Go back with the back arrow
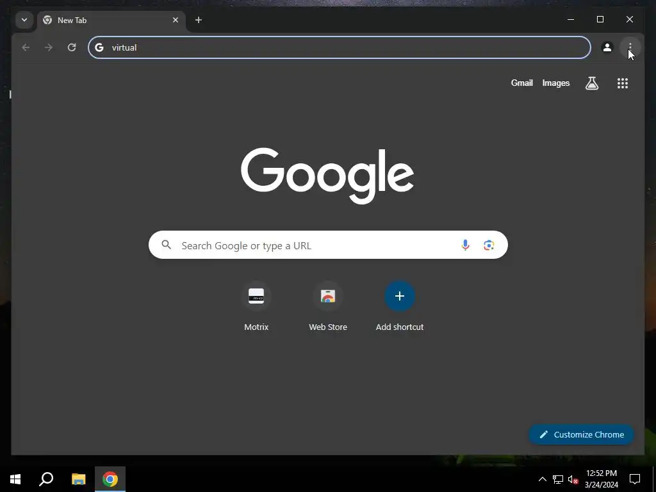The width and height of the screenshot is (656, 492). [x=26, y=47]
